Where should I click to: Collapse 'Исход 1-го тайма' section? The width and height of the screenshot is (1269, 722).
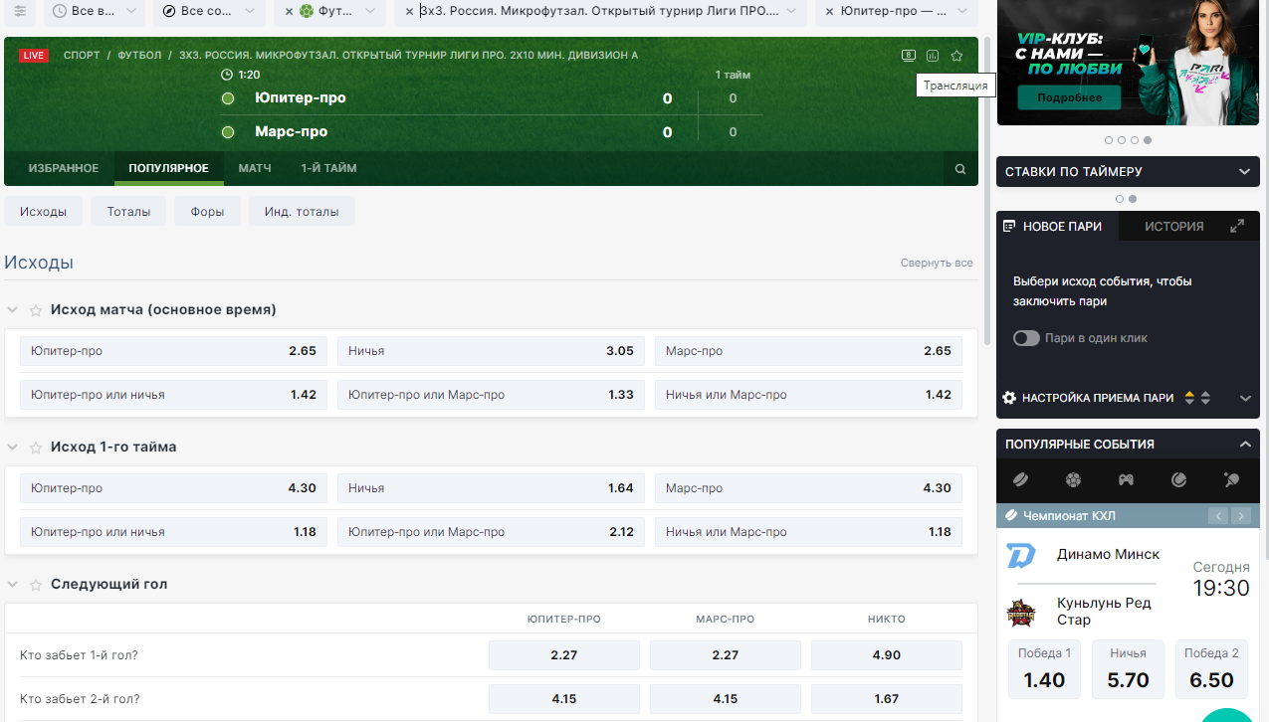pos(13,448)
